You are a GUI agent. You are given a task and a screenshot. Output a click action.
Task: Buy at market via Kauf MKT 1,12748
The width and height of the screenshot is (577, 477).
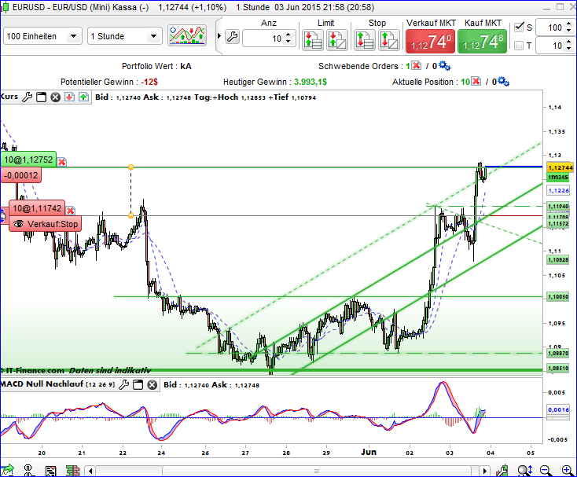tap(482, 41)
